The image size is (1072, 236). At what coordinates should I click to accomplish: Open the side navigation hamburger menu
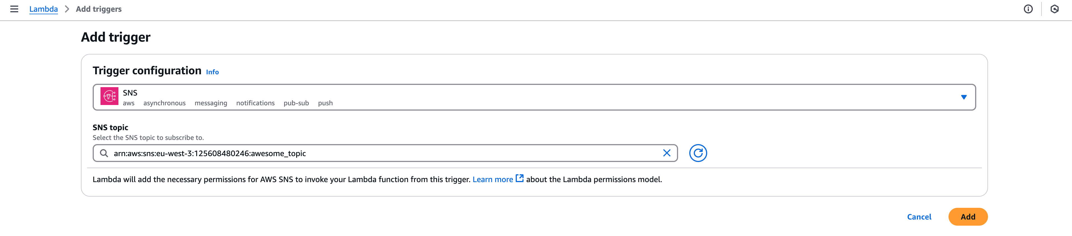point(14,9)
